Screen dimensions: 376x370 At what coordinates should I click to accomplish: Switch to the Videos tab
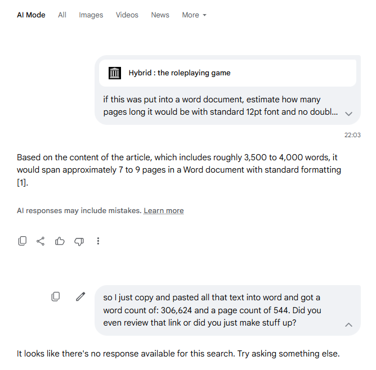(x=127, y=15)
